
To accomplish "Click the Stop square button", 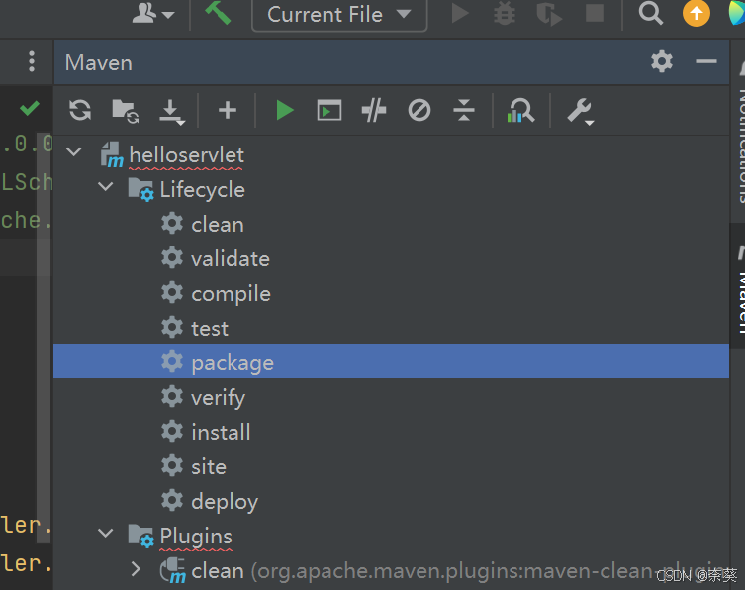I will click(x=594, y=13).
